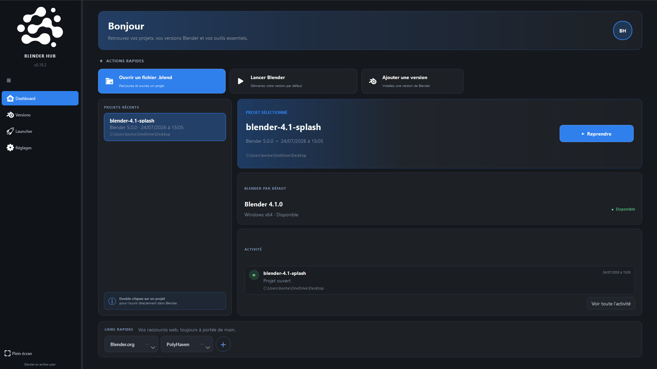Click the blender-4.1-splash activity entry
Screen dimensions: 657x369
tap(440, 280)
